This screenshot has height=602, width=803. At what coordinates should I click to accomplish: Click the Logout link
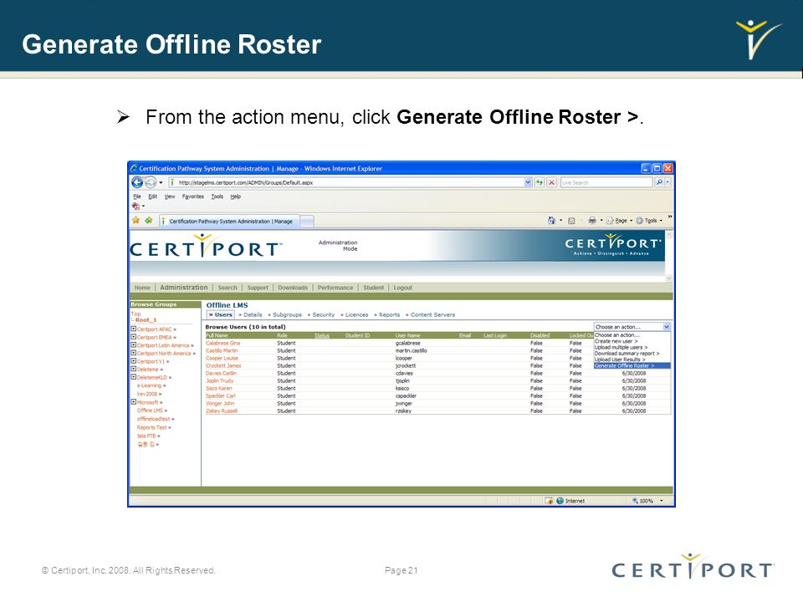[x=403, y=288]
